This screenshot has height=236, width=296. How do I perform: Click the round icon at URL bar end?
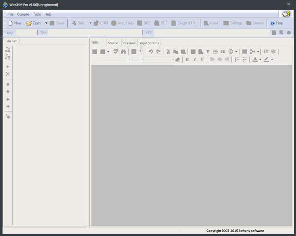(x=289, y=33)
